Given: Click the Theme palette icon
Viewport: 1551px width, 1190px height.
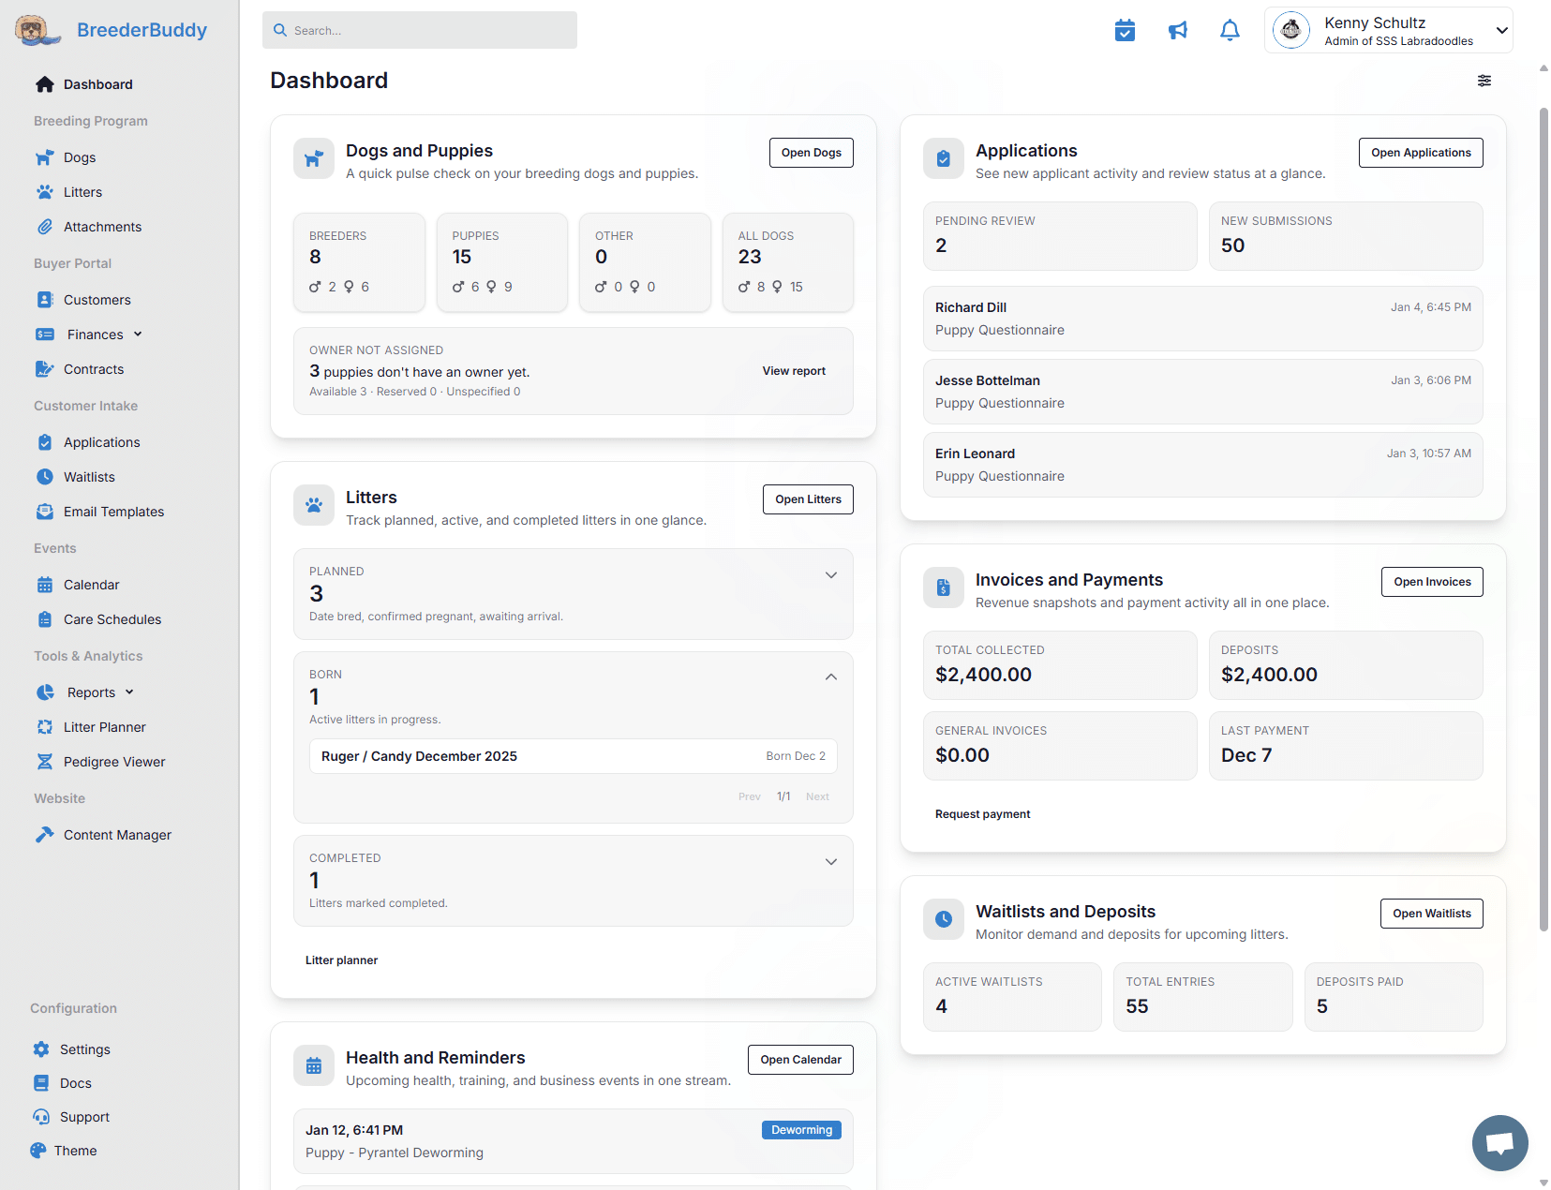Looking at the screenshot, I should (x=38, y=1151).
